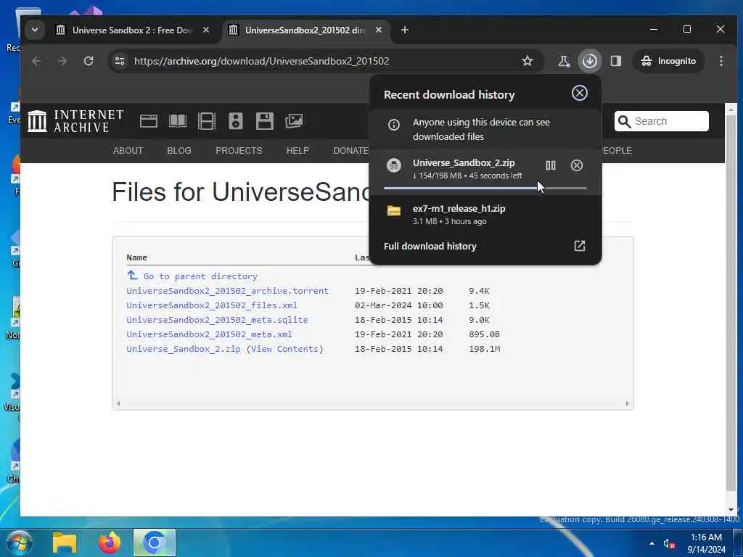Image resolution: width=743 pixels, height=557 pixels.
Task: Open the ABOUT menu item
Action: [x=128, y=151]
